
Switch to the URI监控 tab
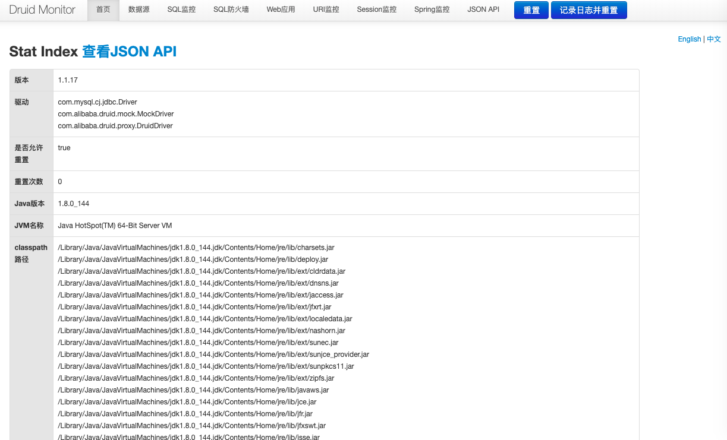pos(326,10)
